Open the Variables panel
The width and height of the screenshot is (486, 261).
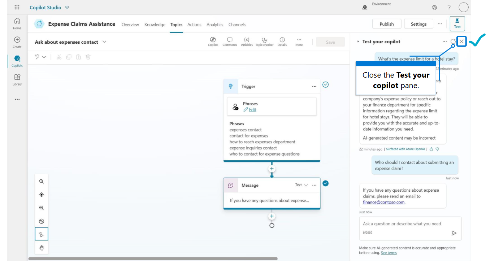coord(247,42)
